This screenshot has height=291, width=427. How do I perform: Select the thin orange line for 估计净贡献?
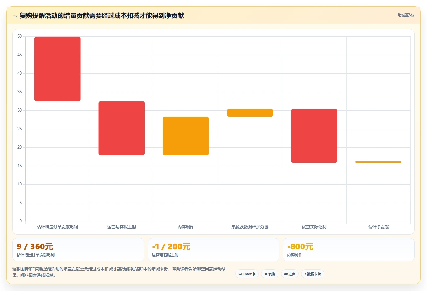click(x=378, y=162)
